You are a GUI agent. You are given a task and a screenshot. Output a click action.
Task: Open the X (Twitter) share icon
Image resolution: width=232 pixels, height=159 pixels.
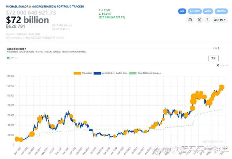[x=199, y=20]
